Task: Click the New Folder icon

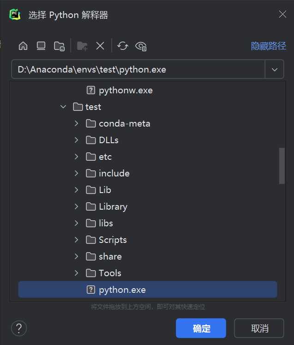Action: coord(82,46)
